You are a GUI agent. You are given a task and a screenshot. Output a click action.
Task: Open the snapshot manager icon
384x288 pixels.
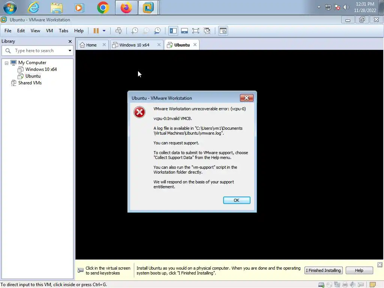tap(157, 31)
